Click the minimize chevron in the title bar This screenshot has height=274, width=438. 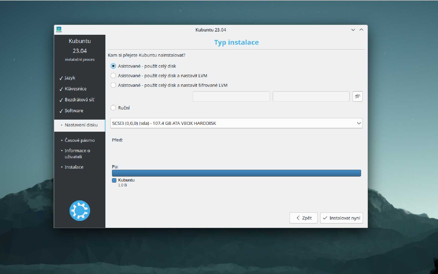coord(353,30)
